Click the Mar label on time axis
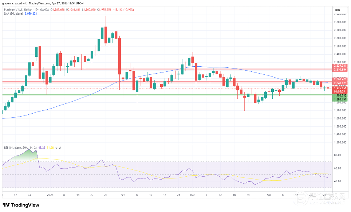 (x=193, y=195)
